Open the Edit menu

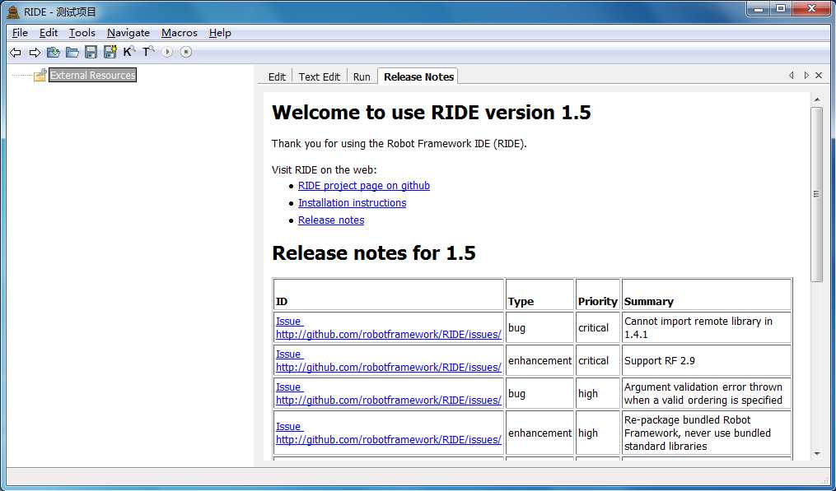[x=49, y=33]
